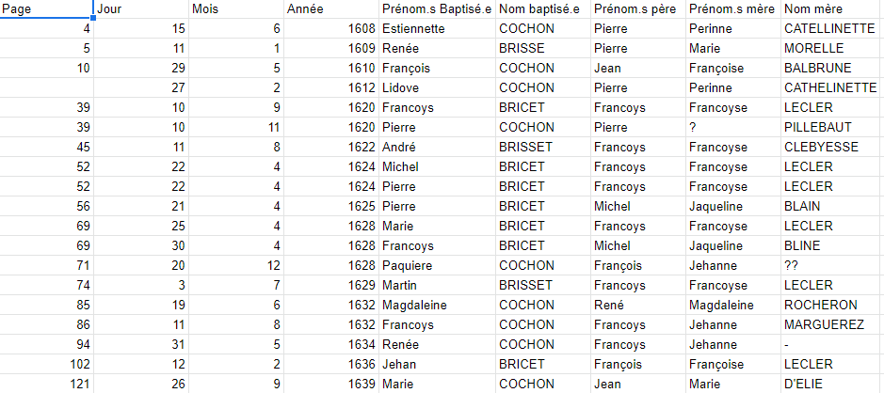Select the year cell 1612
Viewport: 884px width, 393px height.
click(x=330, y=87)
